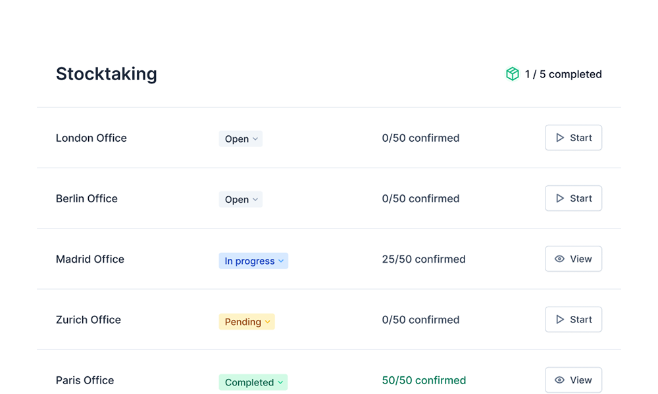
Task: Click the eye icon on Madrid Office's View button
Action: 560,259
